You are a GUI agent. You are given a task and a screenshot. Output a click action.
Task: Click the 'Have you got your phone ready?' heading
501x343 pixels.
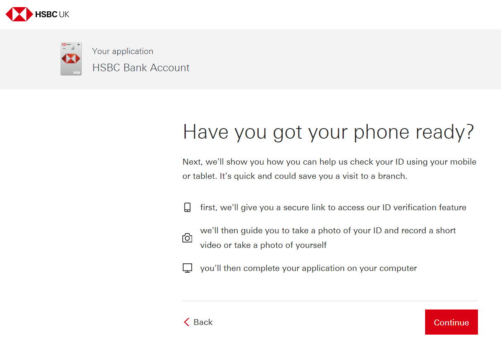coord(328,132)
